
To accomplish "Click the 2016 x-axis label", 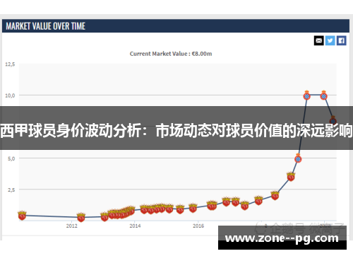I will pyautogui.click(x=198, y=226).
